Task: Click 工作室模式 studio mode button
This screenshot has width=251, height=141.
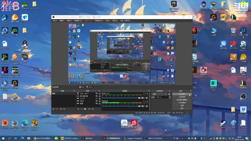Action: tap(182, 103)
